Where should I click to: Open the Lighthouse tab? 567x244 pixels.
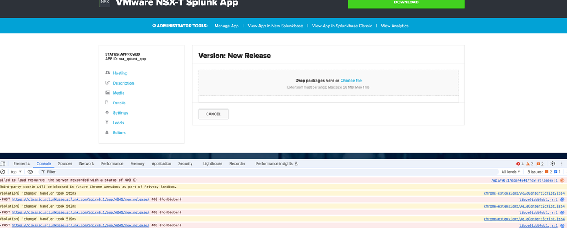pyautogui.click(x=213, y=163)
